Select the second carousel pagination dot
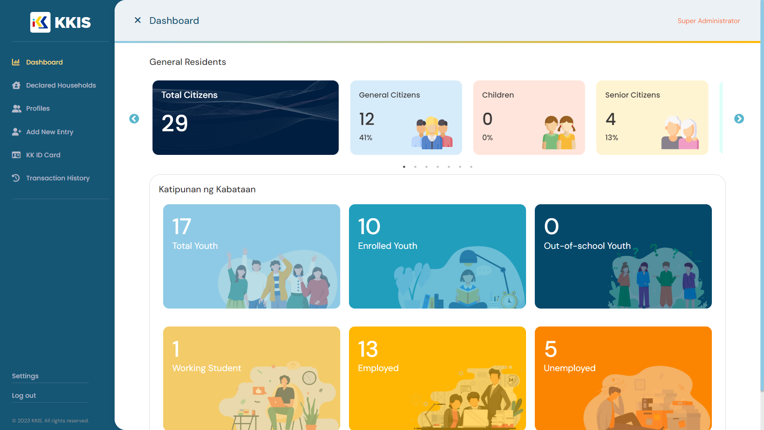This screenshot has width=764, height=430. coord(415,167)
